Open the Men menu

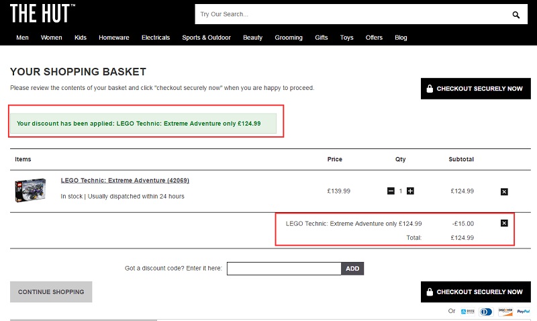(22, 38)
